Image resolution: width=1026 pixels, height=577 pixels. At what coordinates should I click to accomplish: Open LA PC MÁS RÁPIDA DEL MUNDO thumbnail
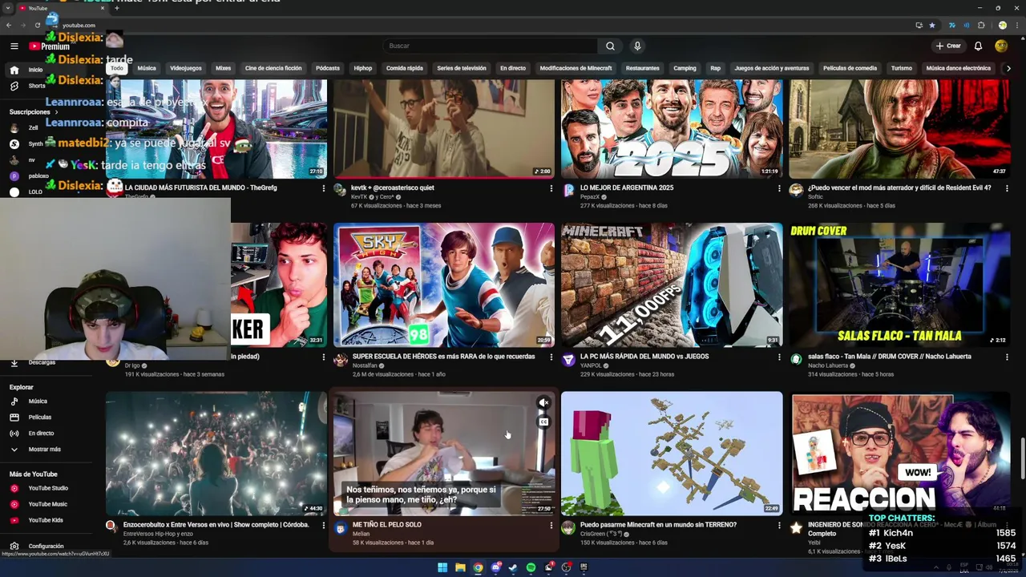(672, 285)
